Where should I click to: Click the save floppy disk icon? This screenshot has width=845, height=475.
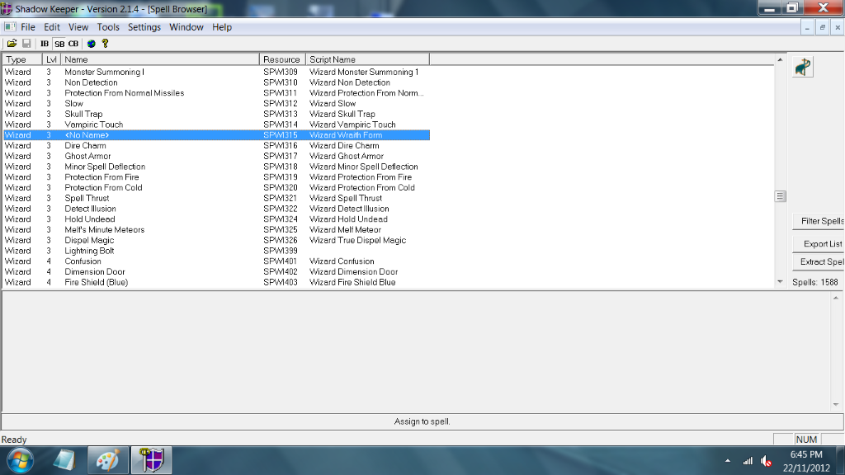26,44
